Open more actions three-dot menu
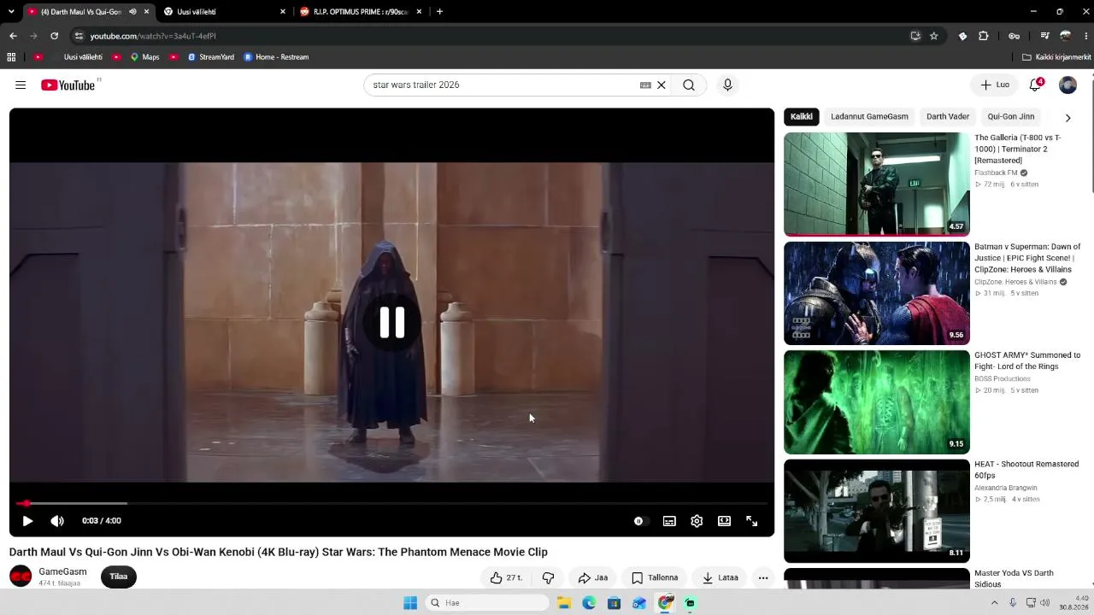Image resolution: width=1094 pixels, height=615 pixels. [763, 577]
